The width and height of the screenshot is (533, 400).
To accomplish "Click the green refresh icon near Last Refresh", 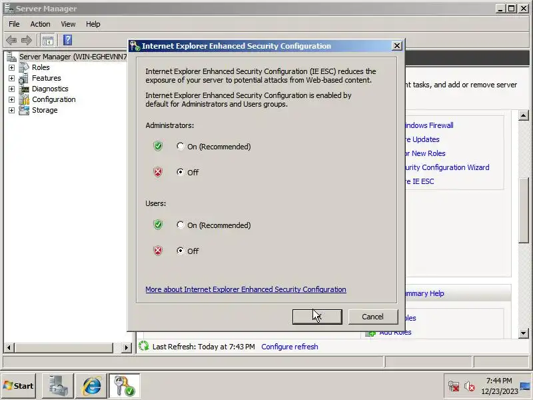I will pyautogui.click(x=144, y=346).
